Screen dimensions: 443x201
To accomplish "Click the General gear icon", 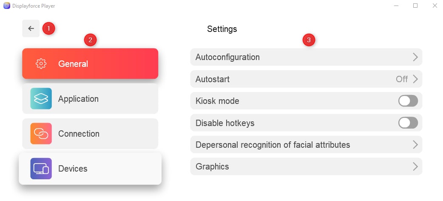I will pos(41,64).
